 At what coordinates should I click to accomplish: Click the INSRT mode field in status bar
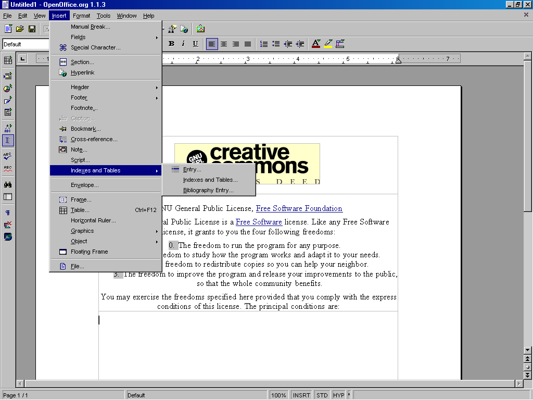[301, 395]
